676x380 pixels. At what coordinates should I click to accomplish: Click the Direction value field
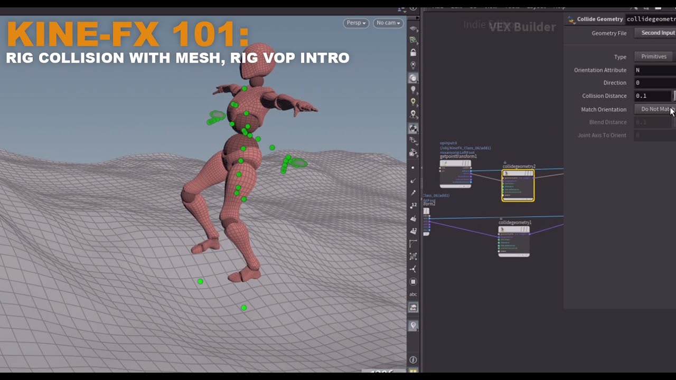[655, 83]
